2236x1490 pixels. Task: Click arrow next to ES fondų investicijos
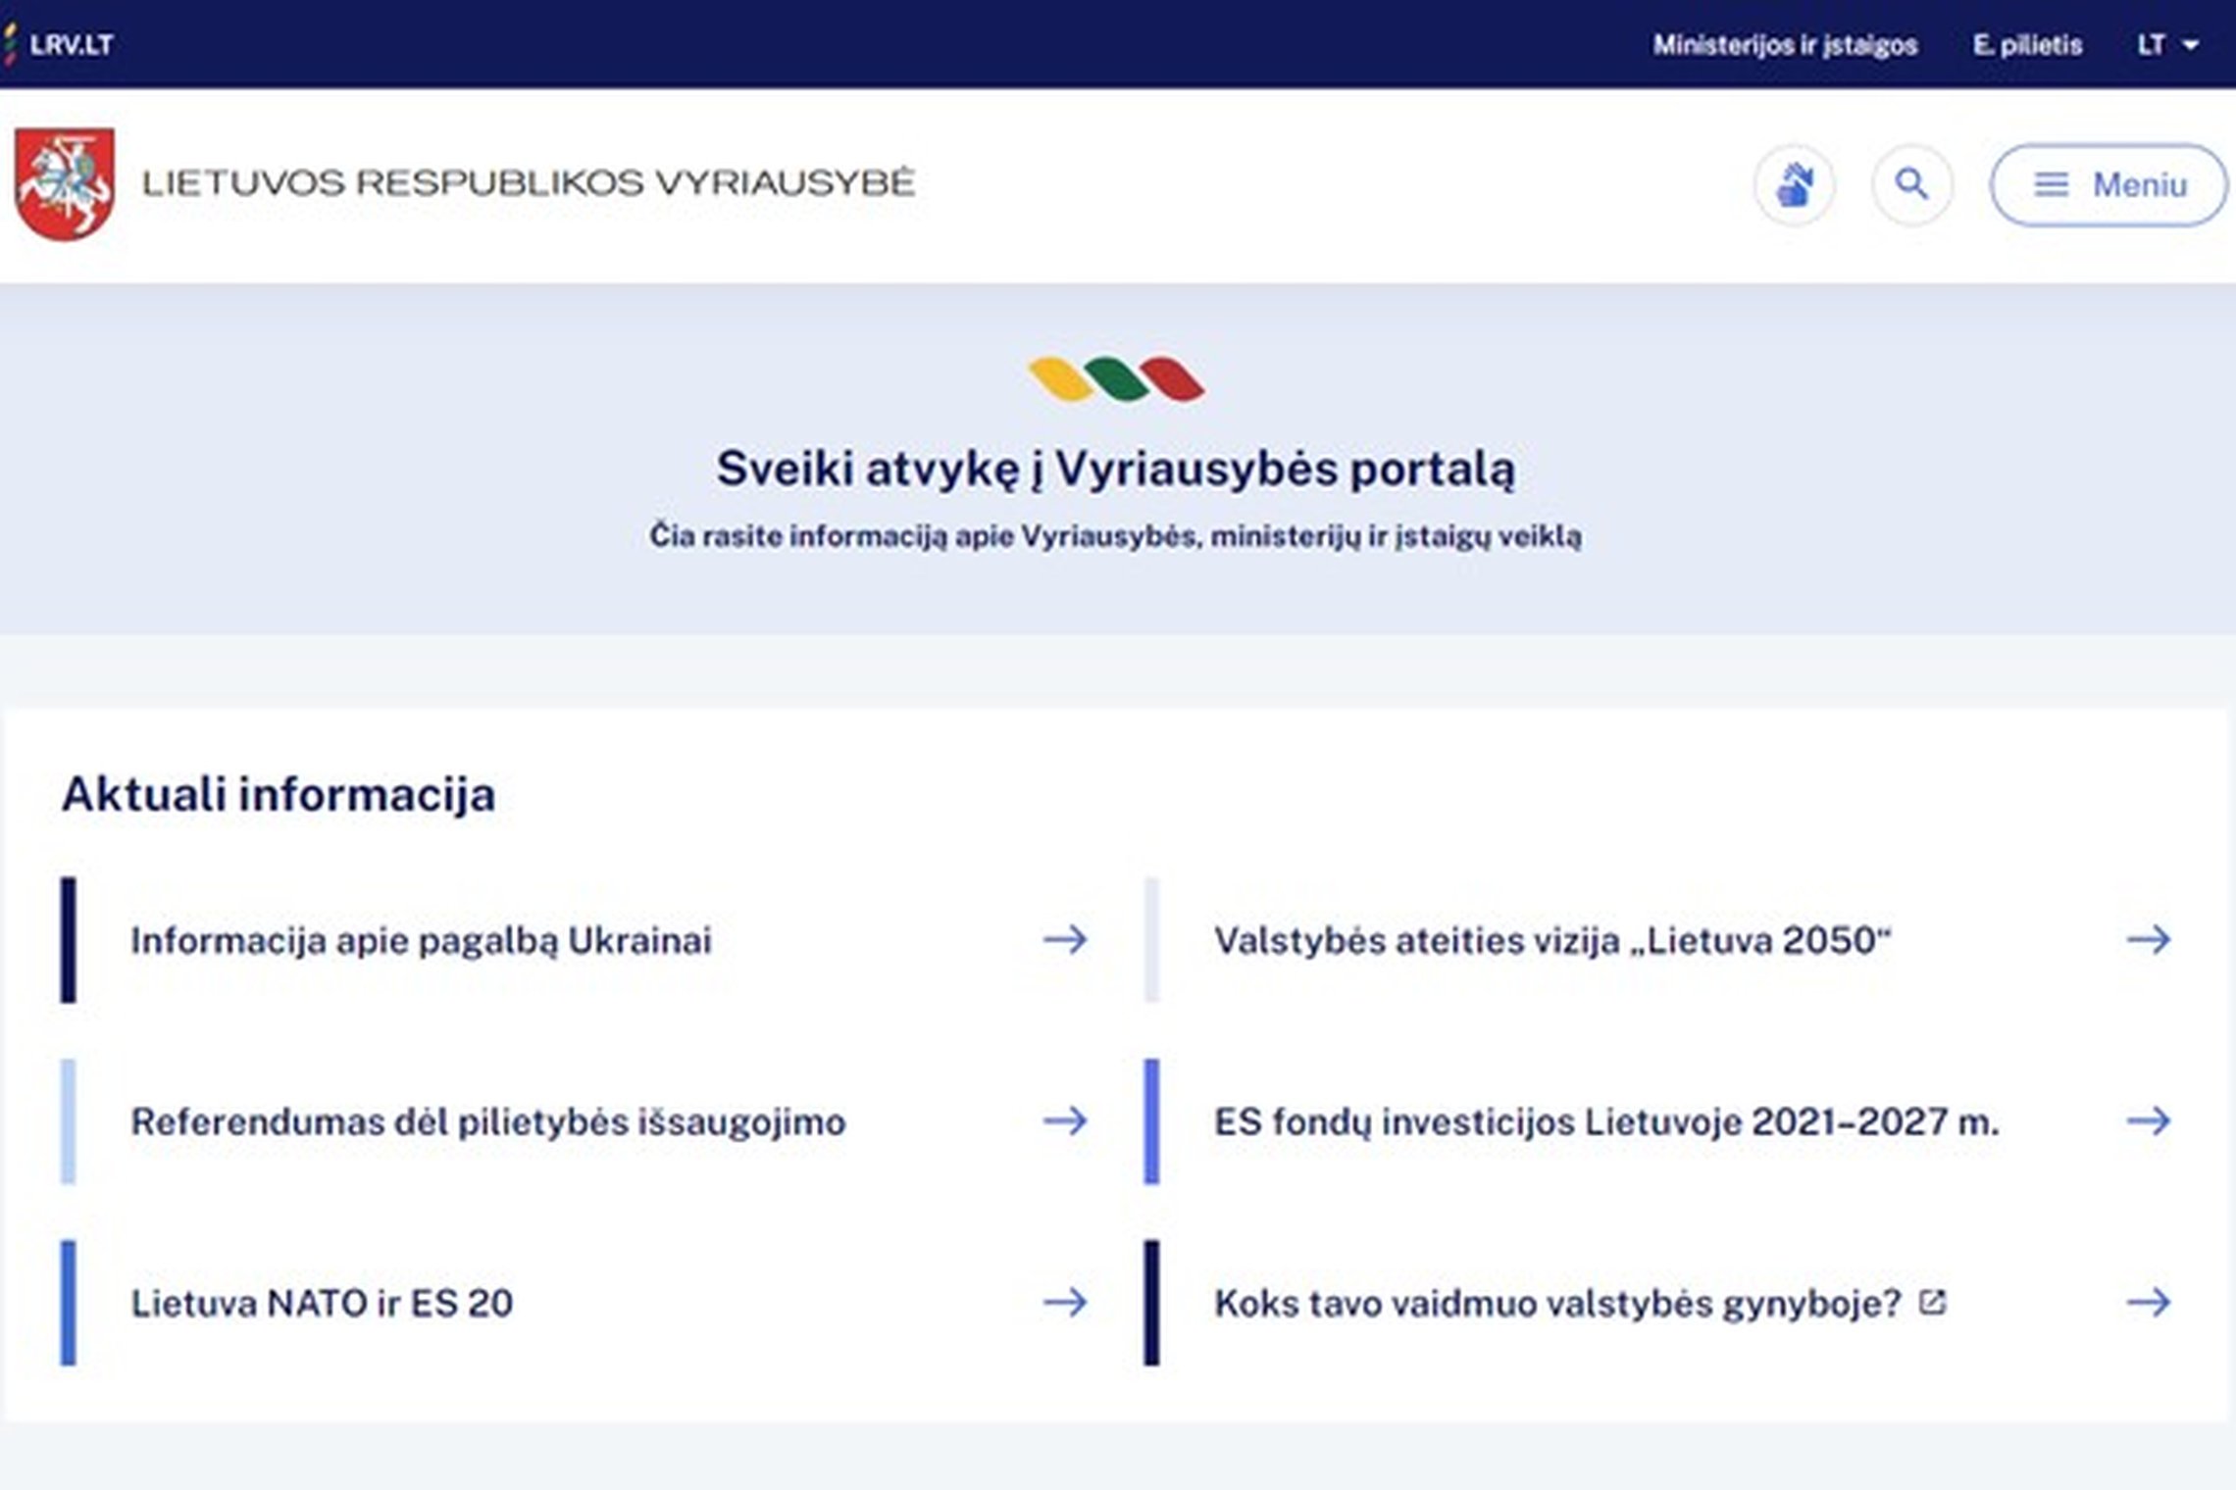[x=2149, y=1120]
